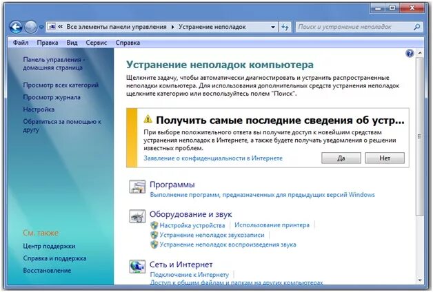The width and height of the screenshot is (433, 292).
Task: Open 'Панель управления - домашняя страница' link
Action: (x=54, y=63)
